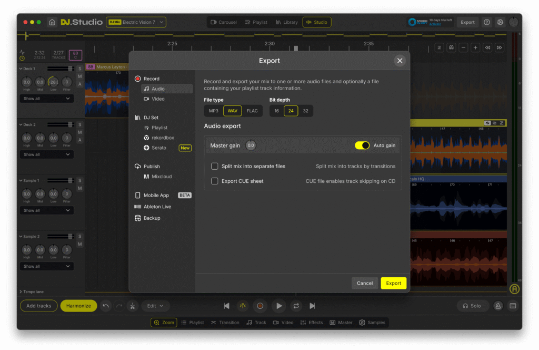Click the zoom out minus icon
Viewport: 539px width, 350px height.
coord(463,47)
